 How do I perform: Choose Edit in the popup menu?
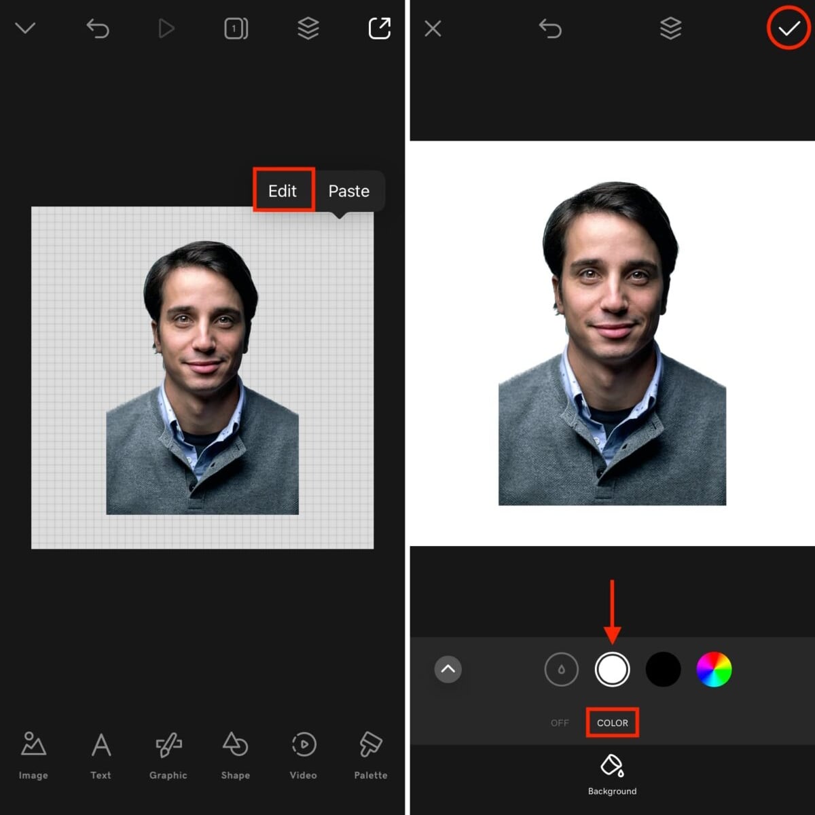point(283,191)
